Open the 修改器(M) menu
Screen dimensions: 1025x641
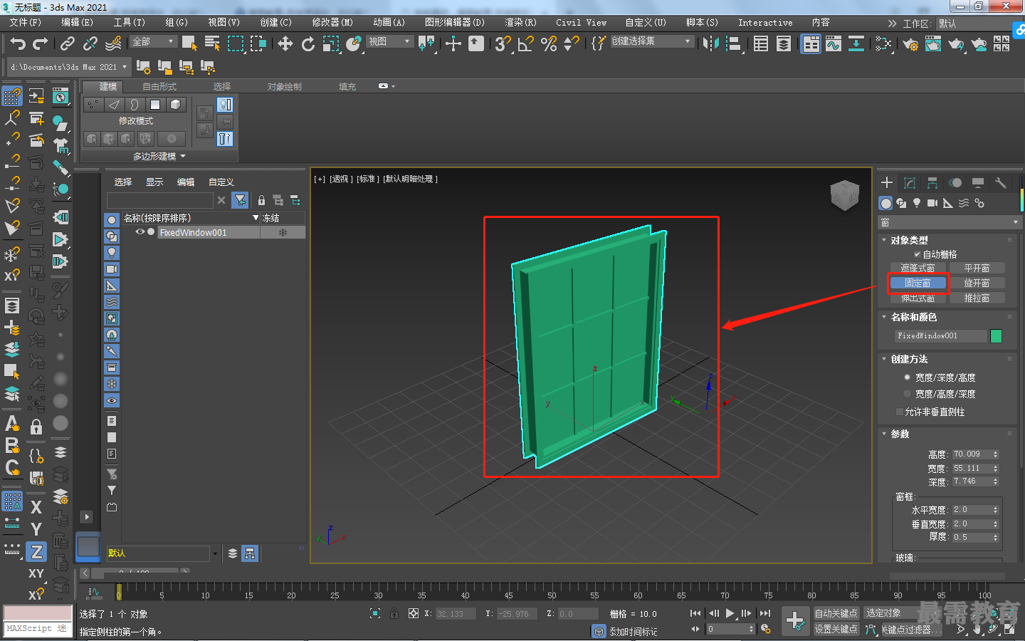[332, 23]
